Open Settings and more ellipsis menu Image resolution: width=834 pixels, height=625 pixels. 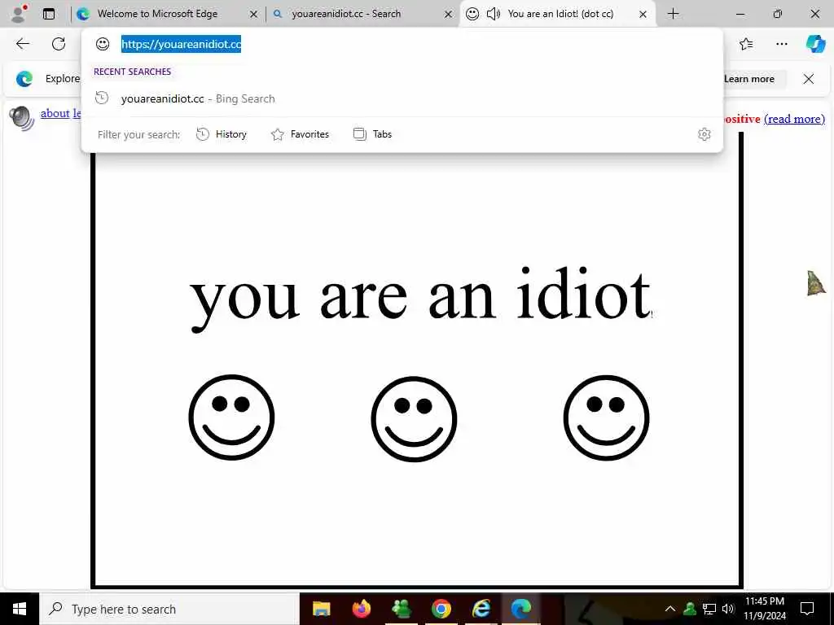pos(781,44)
